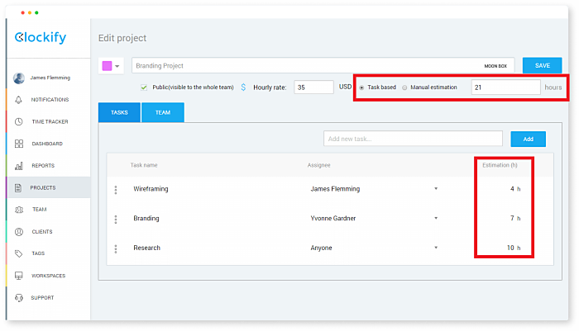Go to Time Tracker clock icon
The image size is (579, 331).
tap(18, 121)
